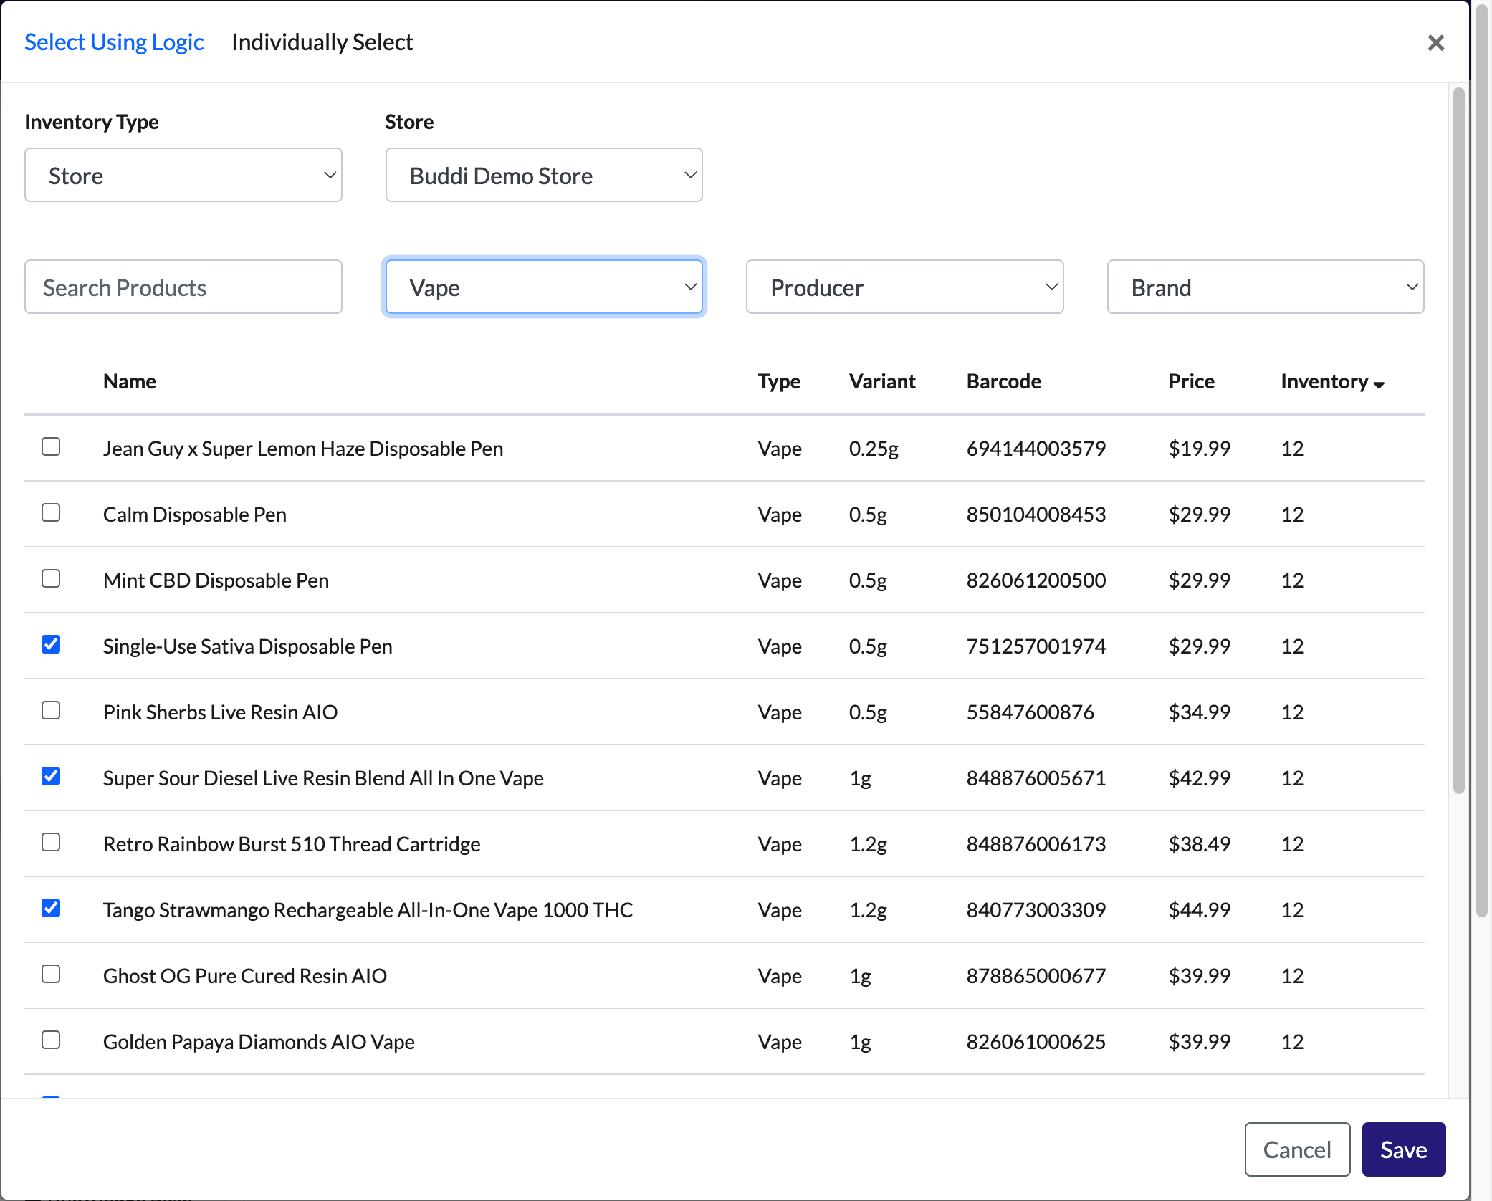Click barcode 878865000677
The image size is (1492, 1201).
point(1036,976)
